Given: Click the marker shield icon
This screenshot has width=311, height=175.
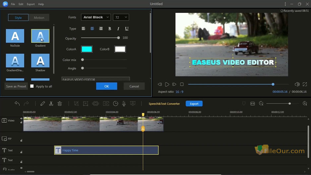Looking at the screenshot, I should [x=244, y=104].
